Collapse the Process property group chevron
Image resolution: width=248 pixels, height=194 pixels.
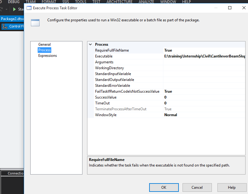click(x=90, y=44)
